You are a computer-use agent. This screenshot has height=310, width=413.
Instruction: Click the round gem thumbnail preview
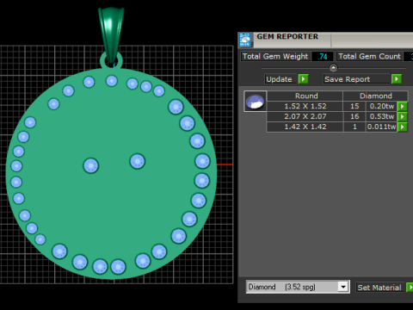[x=255, y=101]
